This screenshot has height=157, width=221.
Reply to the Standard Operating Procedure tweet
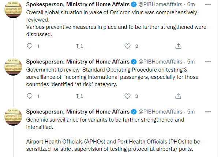(x=31, y=96)
